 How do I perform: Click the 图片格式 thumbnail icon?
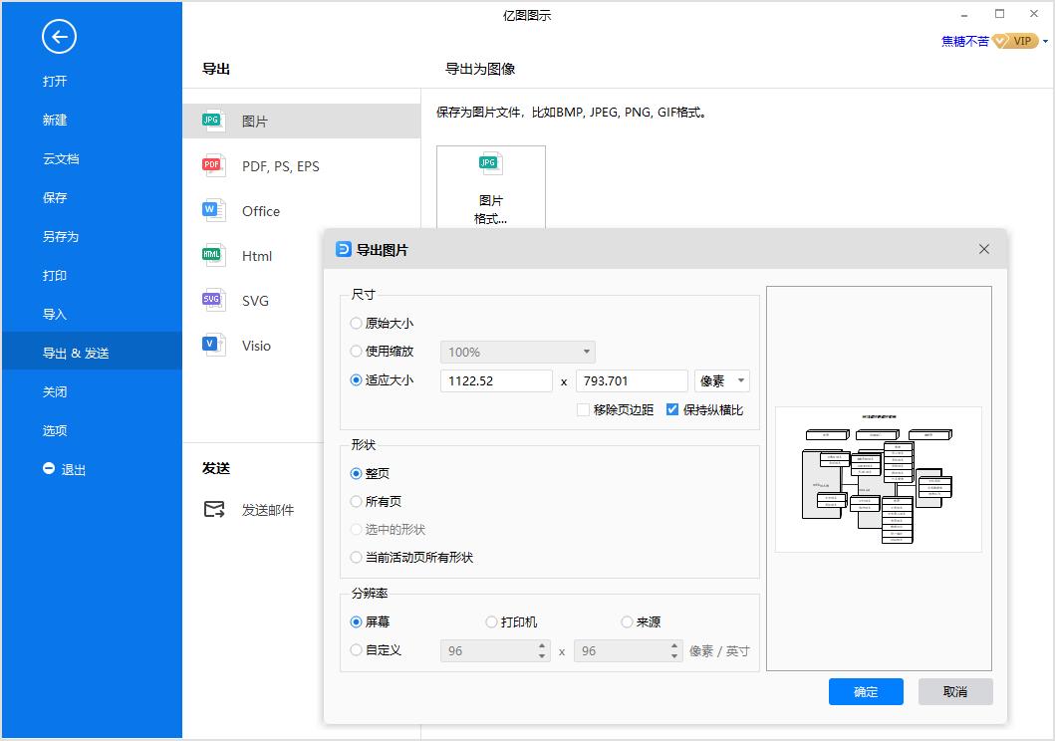pyautogui.click(x=490, y=162)
